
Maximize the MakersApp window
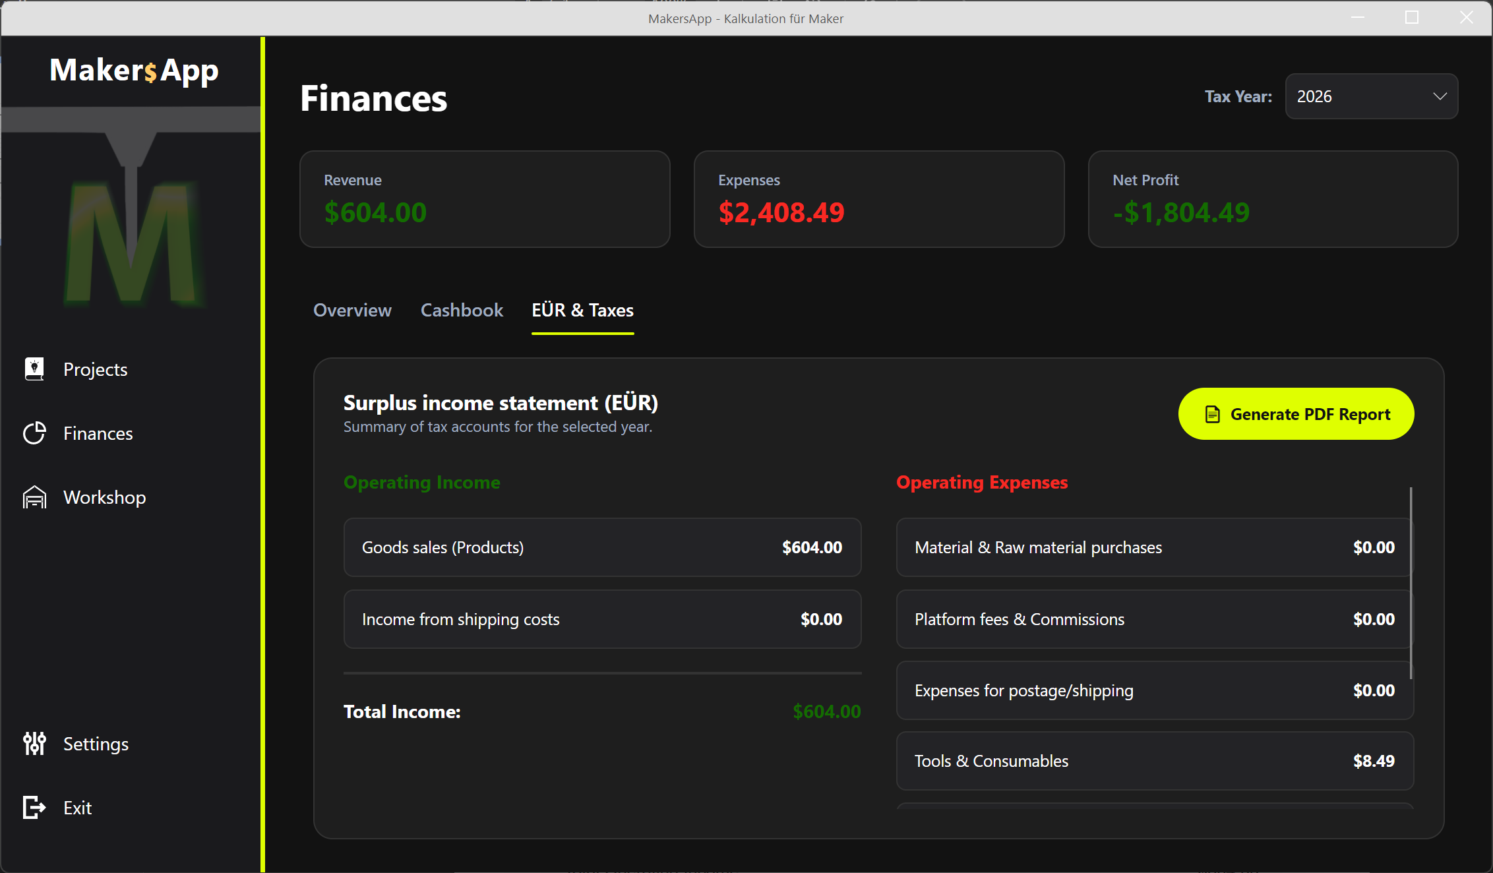(1411, 18)
